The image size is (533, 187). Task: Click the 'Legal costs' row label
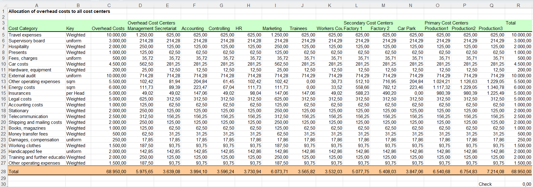tap(20, 99)
